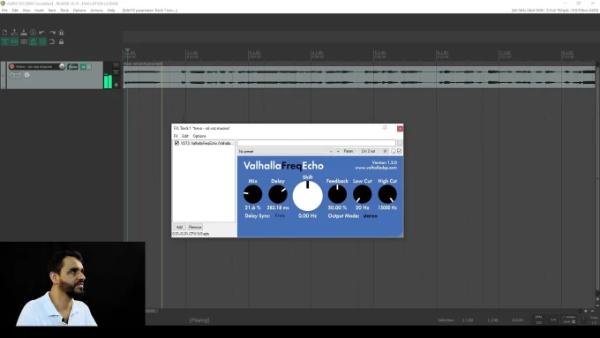
Task: Click the phase icon beside the track meter
Action: [x=116, y=85]
